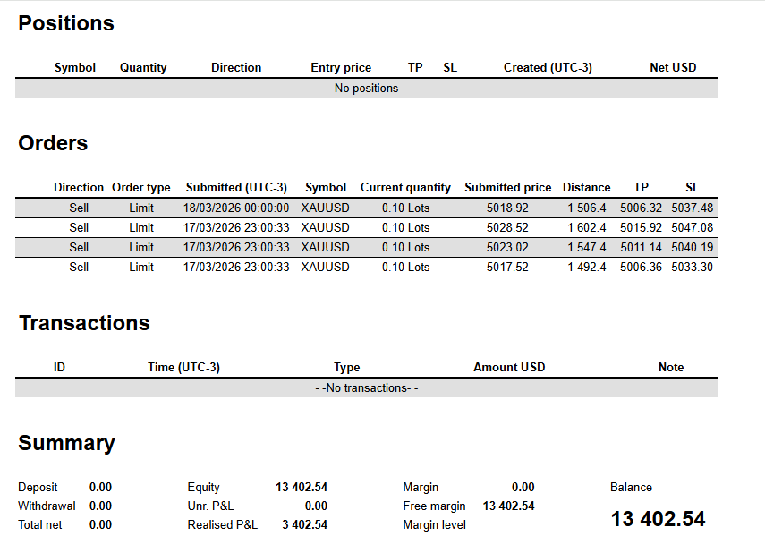Image resolution: width=765 pixels, height=536 pixels.
Task: Click the Net USD column header
Action: click(x=672, y=67)
